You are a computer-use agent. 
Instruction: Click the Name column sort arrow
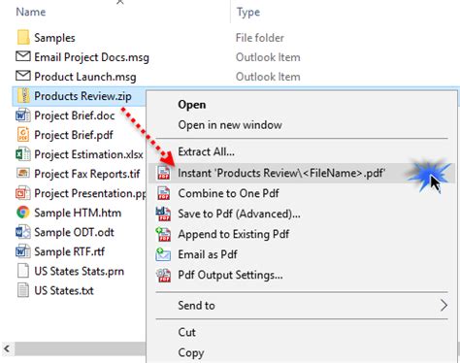coord(120,2)
